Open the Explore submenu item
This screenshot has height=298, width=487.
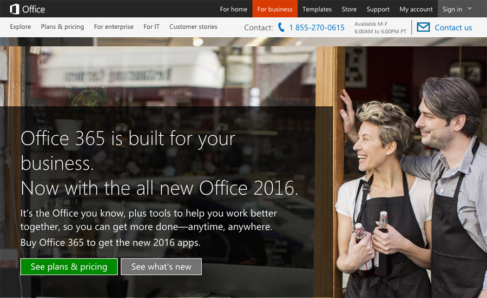(21, 27)
